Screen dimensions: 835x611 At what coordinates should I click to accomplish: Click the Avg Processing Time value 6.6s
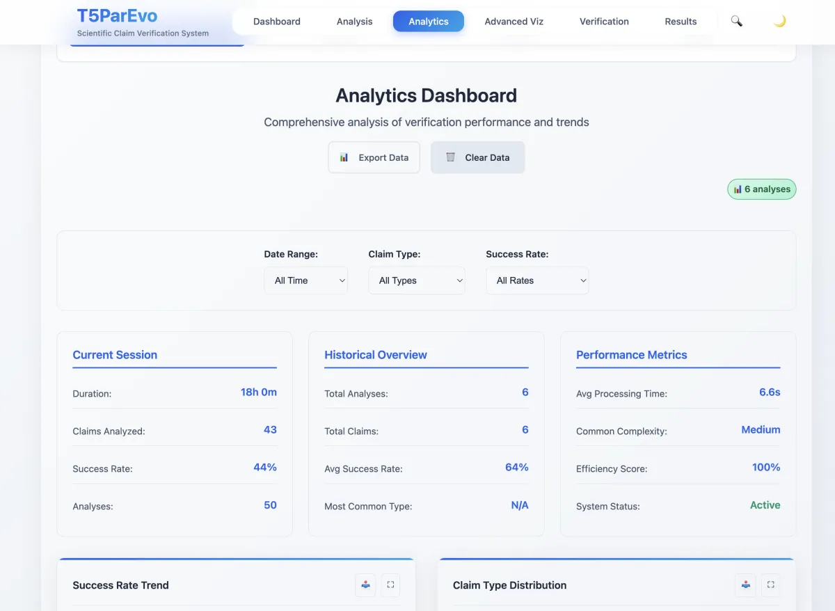tap(770, 392)
